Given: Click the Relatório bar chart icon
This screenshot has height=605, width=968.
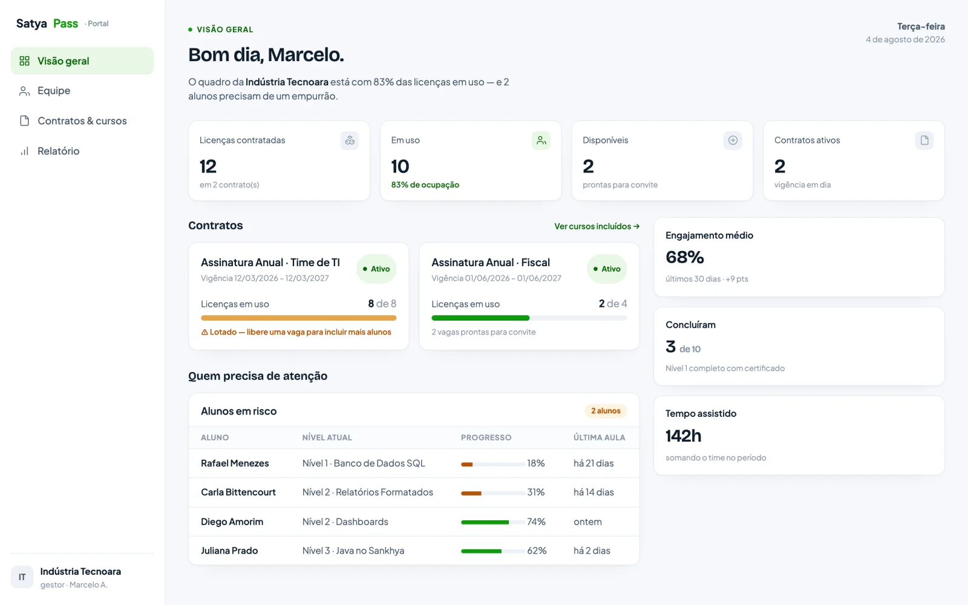Looking at the screenshot, I should (25, 151).
